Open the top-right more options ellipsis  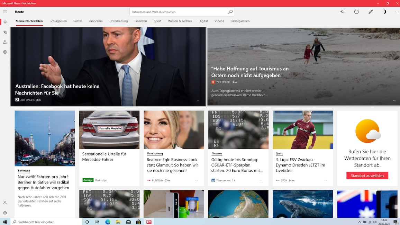coord(397,12)
